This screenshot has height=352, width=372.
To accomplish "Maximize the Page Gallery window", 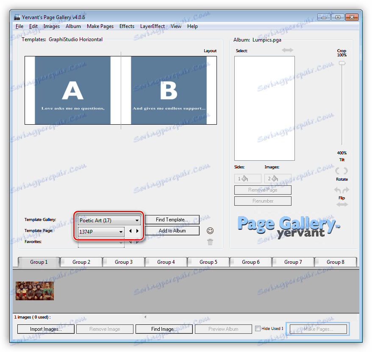I will tap(338, 17).
